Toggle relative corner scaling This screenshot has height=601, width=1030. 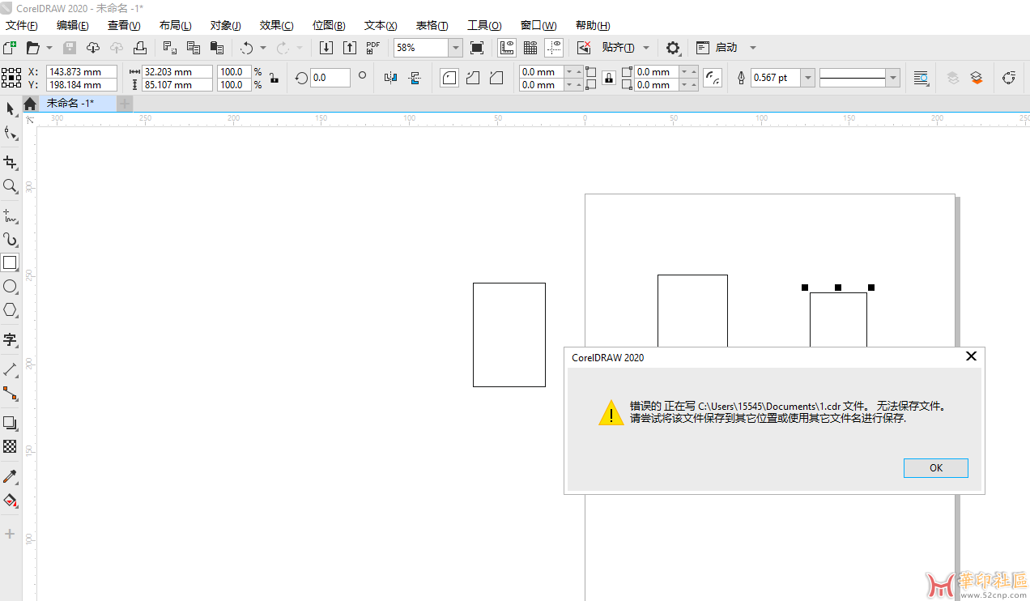[x=713, y=78]
